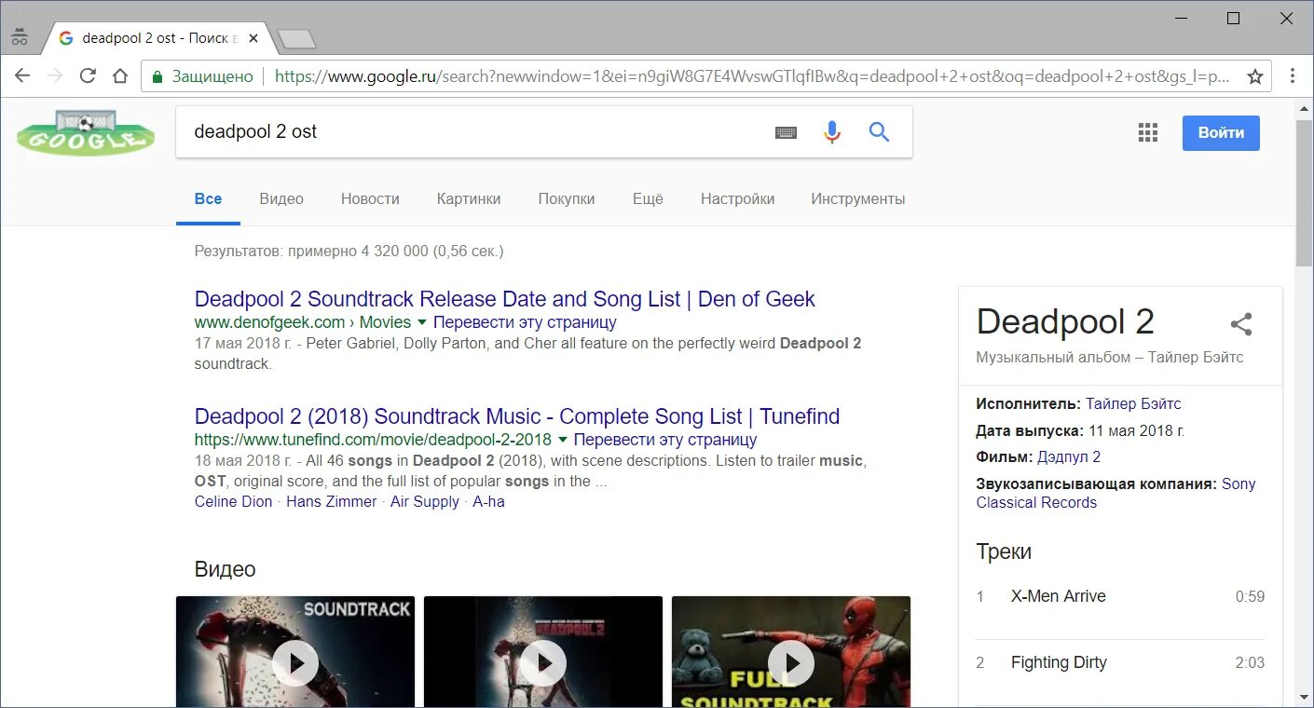Open Настройки search settings
The image size is (1314, 708).
coord(738,198)
